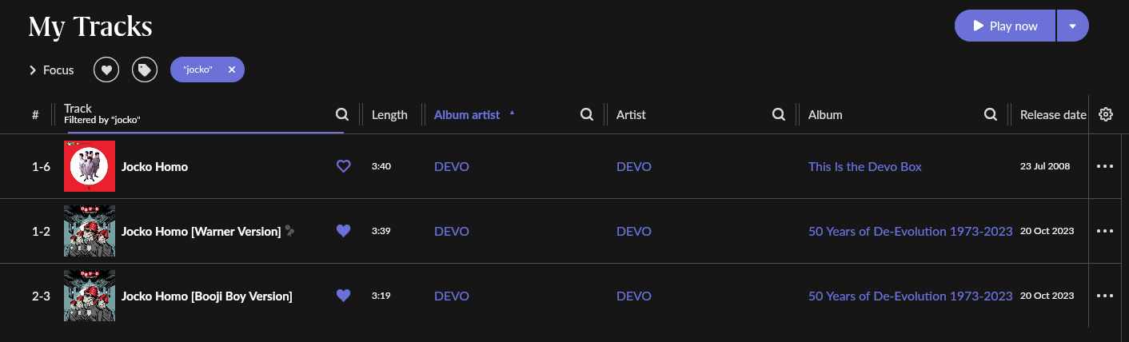Open more options for Jocko Homo track

pyautogui.click(x=1105, y=166)
